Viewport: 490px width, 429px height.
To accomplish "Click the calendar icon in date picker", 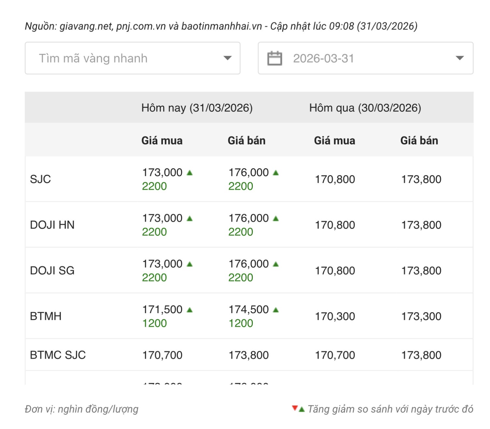I will click(274, 59).
